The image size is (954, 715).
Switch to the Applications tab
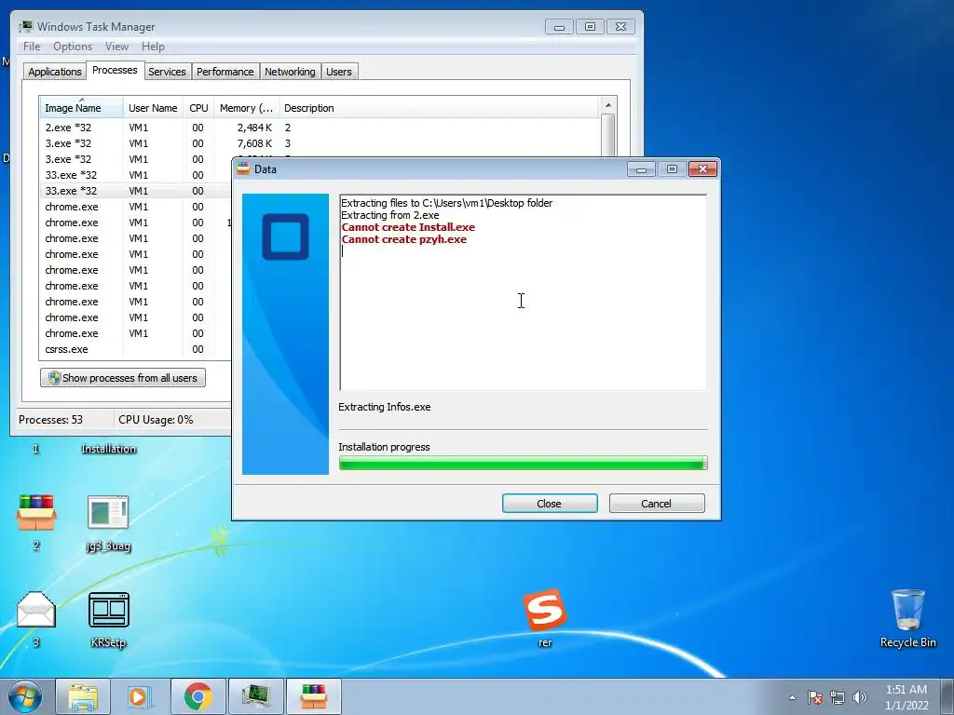click(x=55, y=72)
